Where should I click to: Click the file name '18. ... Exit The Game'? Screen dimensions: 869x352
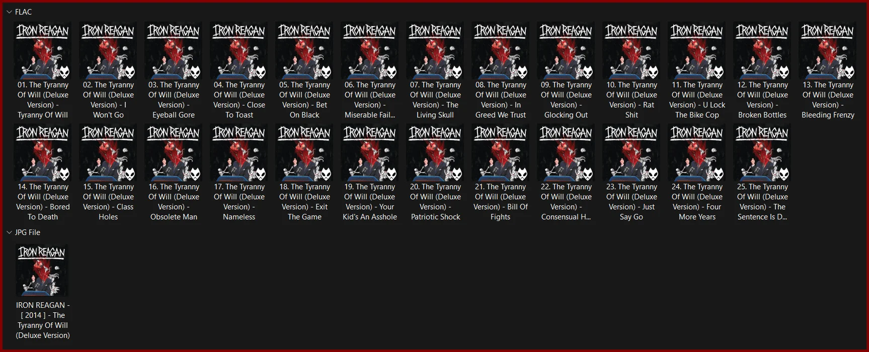click(304, 202)
